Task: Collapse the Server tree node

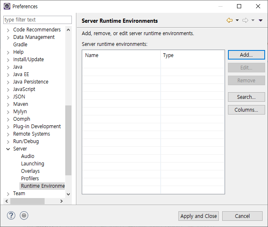Action: [8, 149]
